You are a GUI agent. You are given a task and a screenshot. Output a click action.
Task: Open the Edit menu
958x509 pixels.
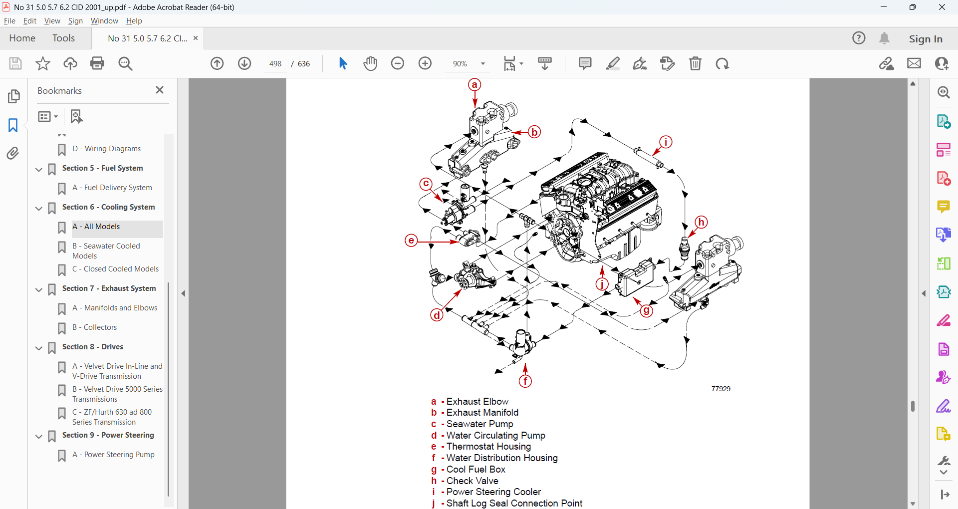(x=30, y=21)
